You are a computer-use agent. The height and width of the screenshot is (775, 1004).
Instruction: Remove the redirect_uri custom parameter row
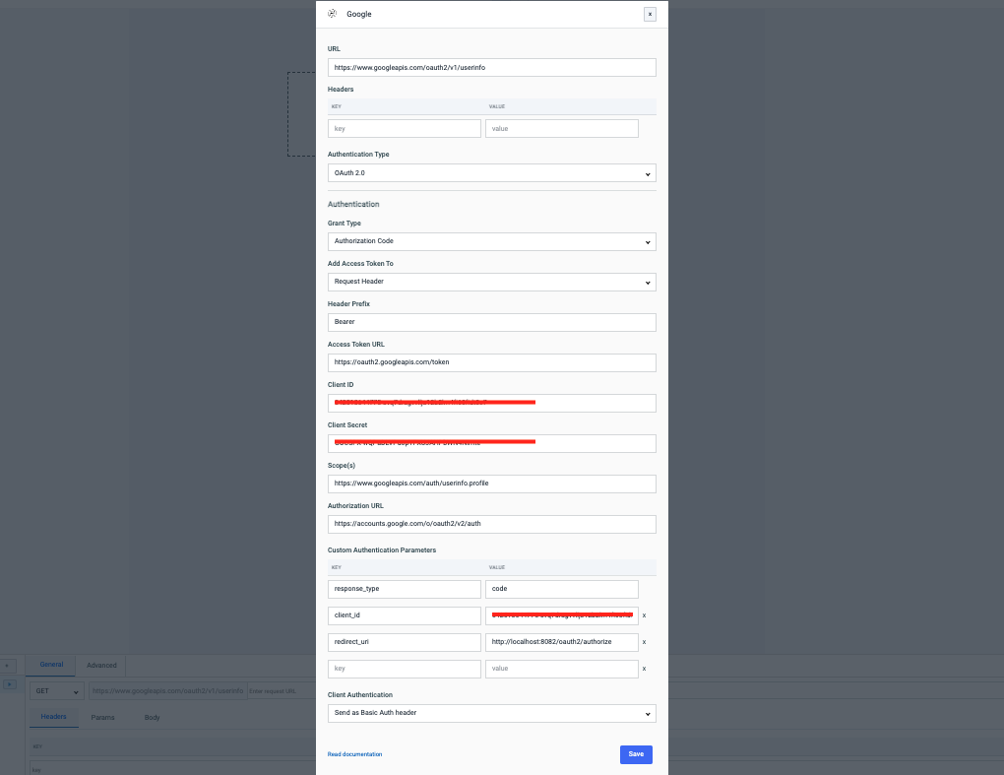pos(645,642)
